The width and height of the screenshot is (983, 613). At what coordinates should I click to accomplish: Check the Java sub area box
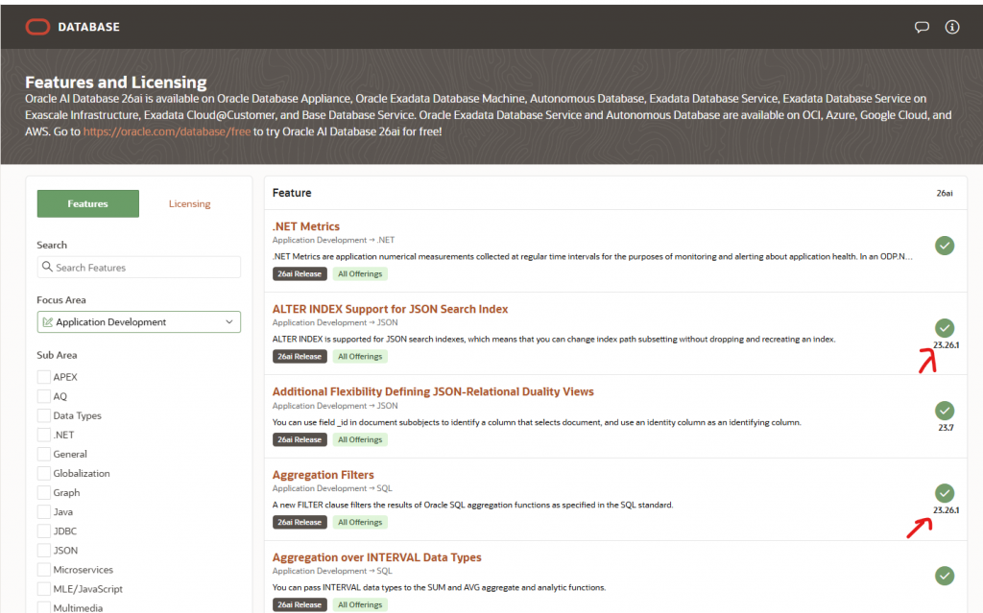[44, 511]
